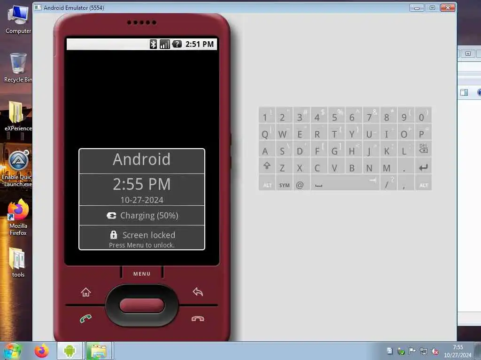Click the A key on emulator keyboard

(267, 150)
